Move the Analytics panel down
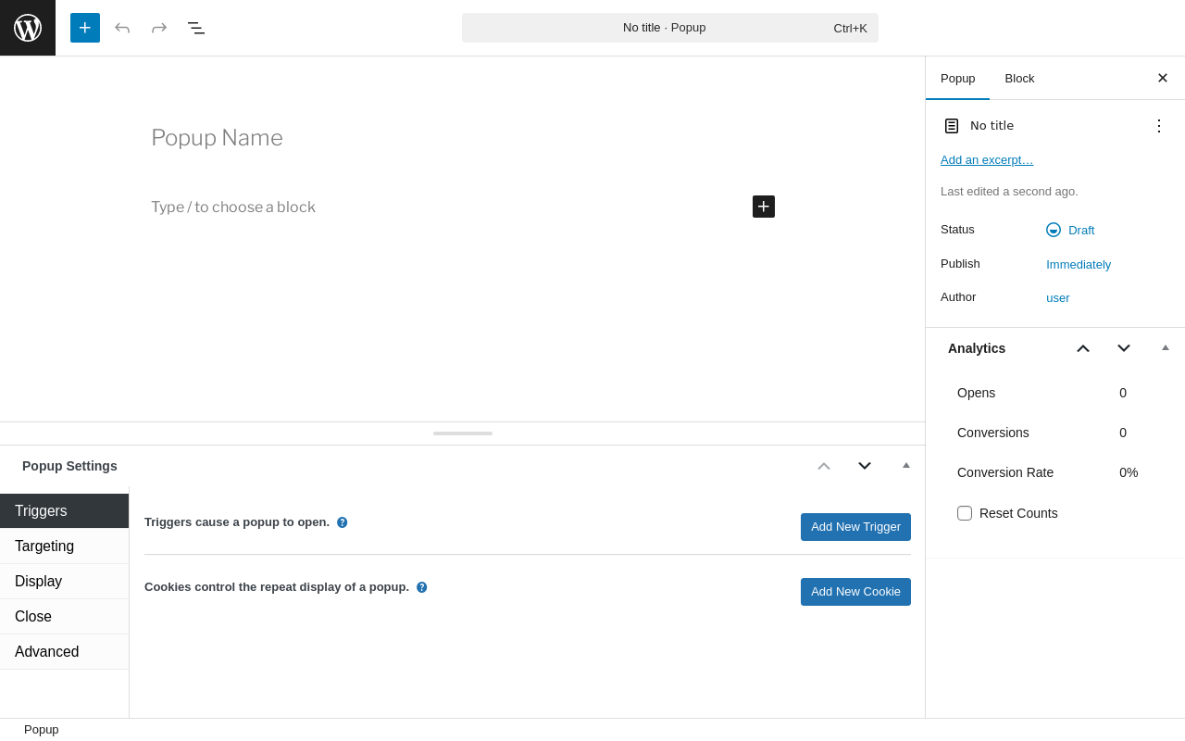The height and width of the screenshot is (741, 1185). (1124, 348)
